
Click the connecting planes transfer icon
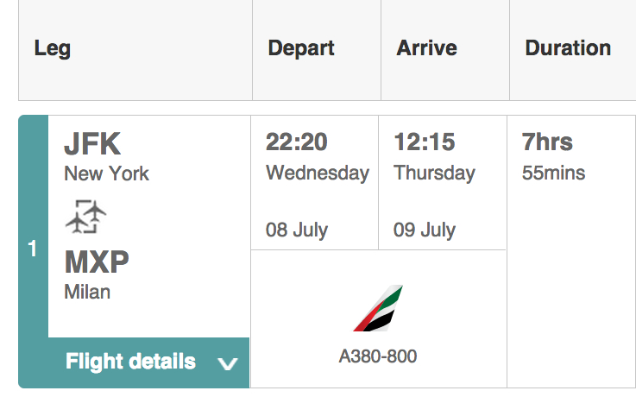(x=85, y=217)
